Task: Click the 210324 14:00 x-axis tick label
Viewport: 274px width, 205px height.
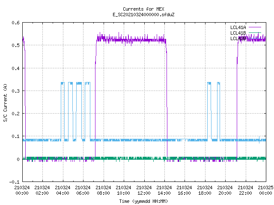Action: 164,190
